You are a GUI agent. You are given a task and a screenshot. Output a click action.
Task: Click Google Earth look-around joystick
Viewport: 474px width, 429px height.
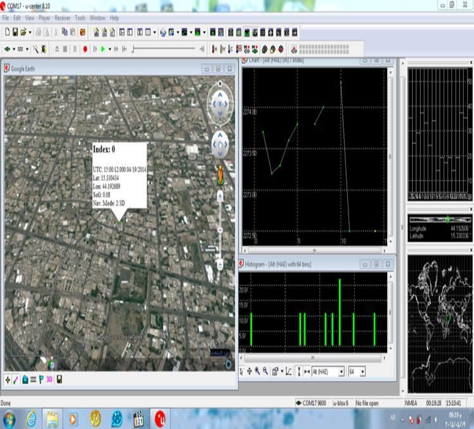click(220, 105)
